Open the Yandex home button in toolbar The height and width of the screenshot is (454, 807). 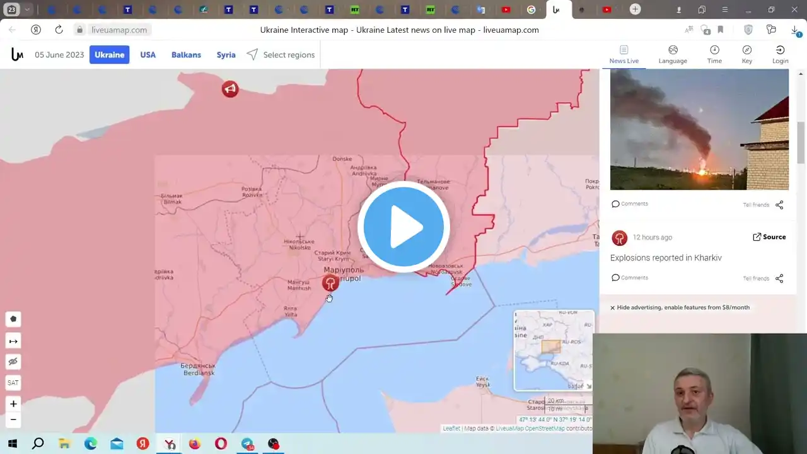(x=36, y=30)
